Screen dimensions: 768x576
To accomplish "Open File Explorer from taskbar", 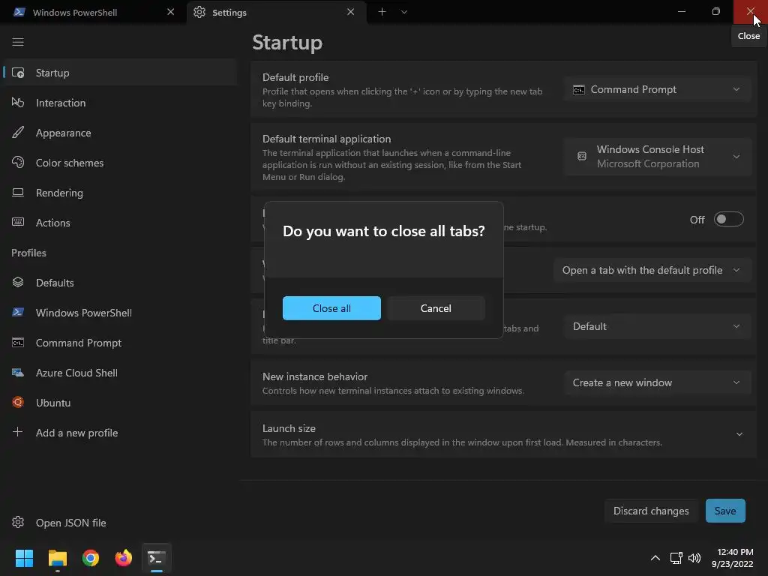I will click(57, 558).
